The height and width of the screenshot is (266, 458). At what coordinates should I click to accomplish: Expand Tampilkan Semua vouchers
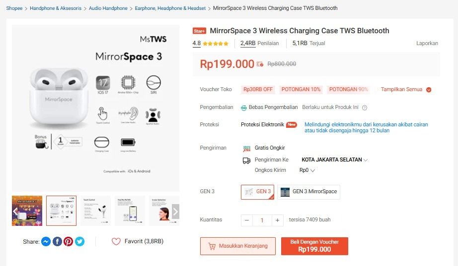coord(406,90)
